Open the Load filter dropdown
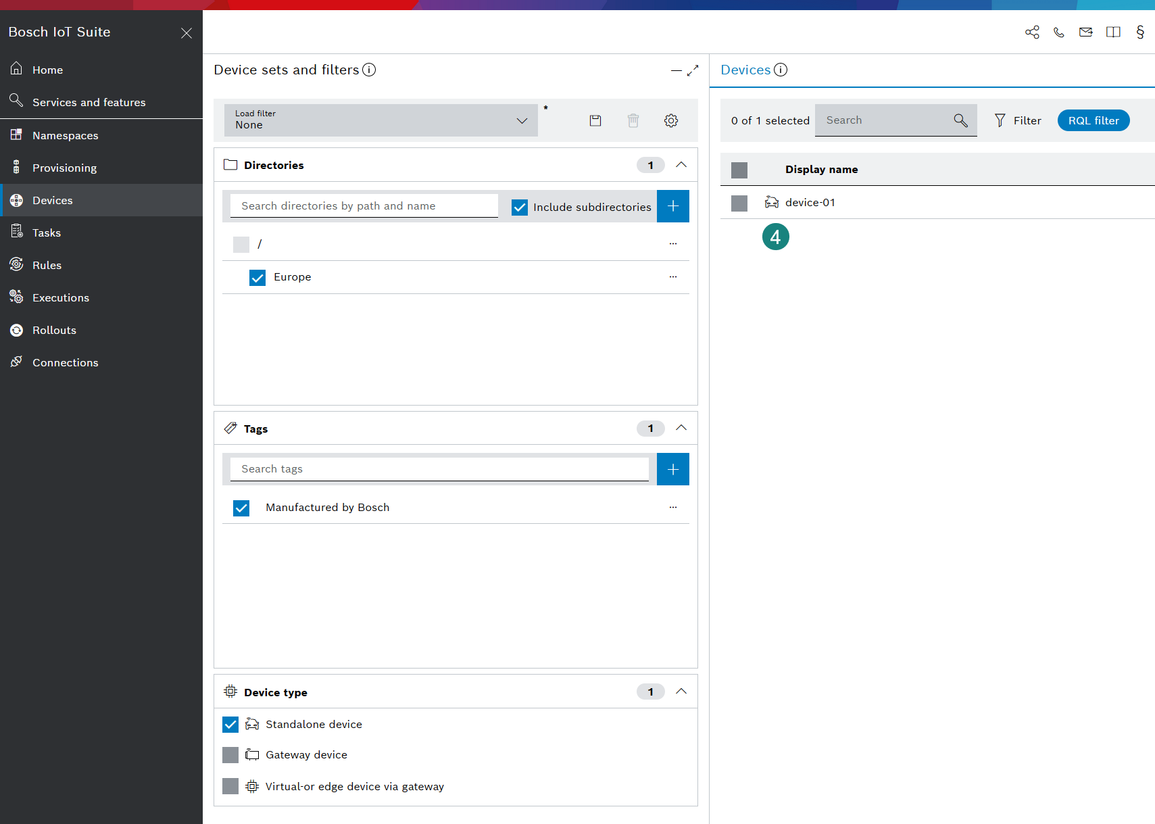The image size is (1155, 824). coord(381,120)
